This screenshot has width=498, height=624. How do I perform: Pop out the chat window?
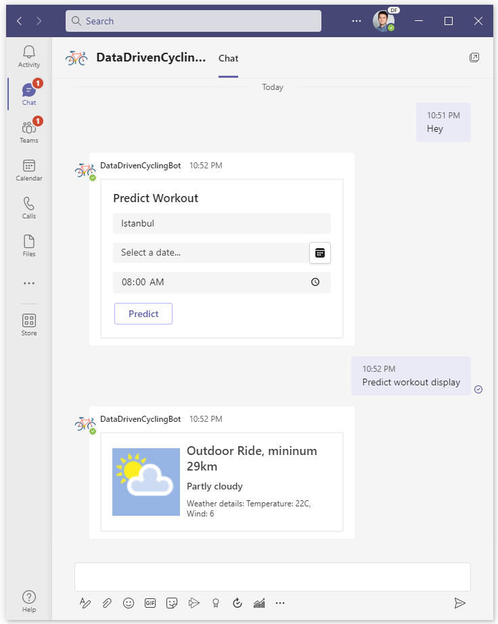click(474, 57)
